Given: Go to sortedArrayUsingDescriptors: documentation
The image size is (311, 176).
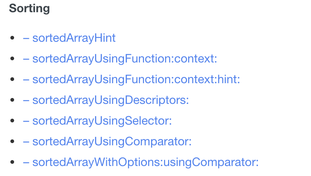Looking at the screenshot, I should (x=106, y=100).
